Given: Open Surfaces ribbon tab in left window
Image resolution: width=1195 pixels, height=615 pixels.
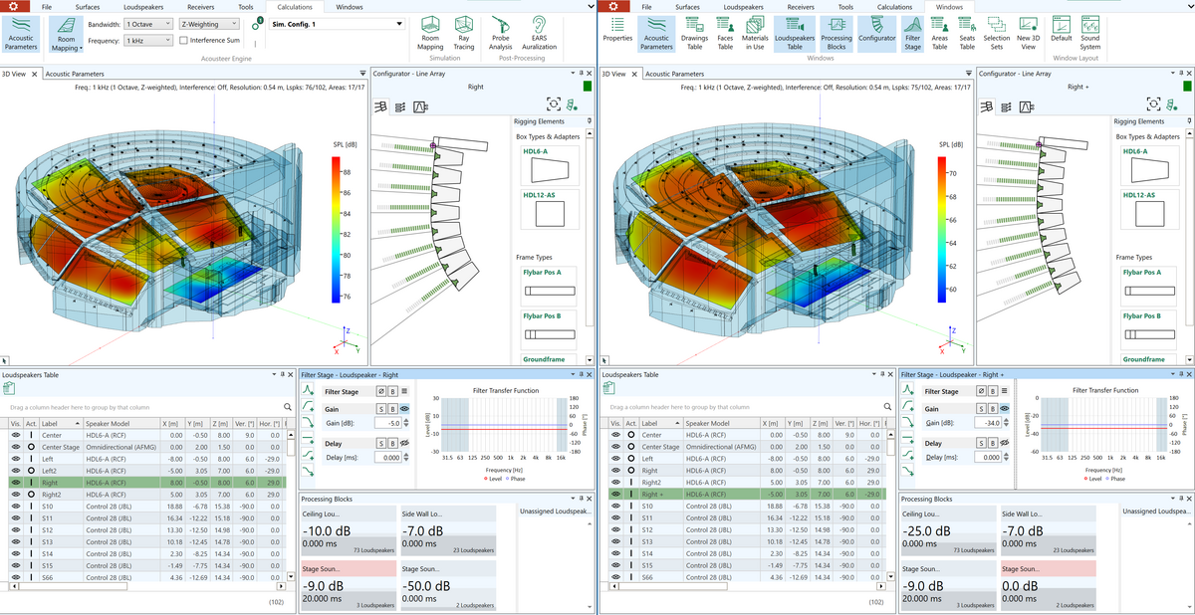Looking at the screenshot, I should (87, 7).
